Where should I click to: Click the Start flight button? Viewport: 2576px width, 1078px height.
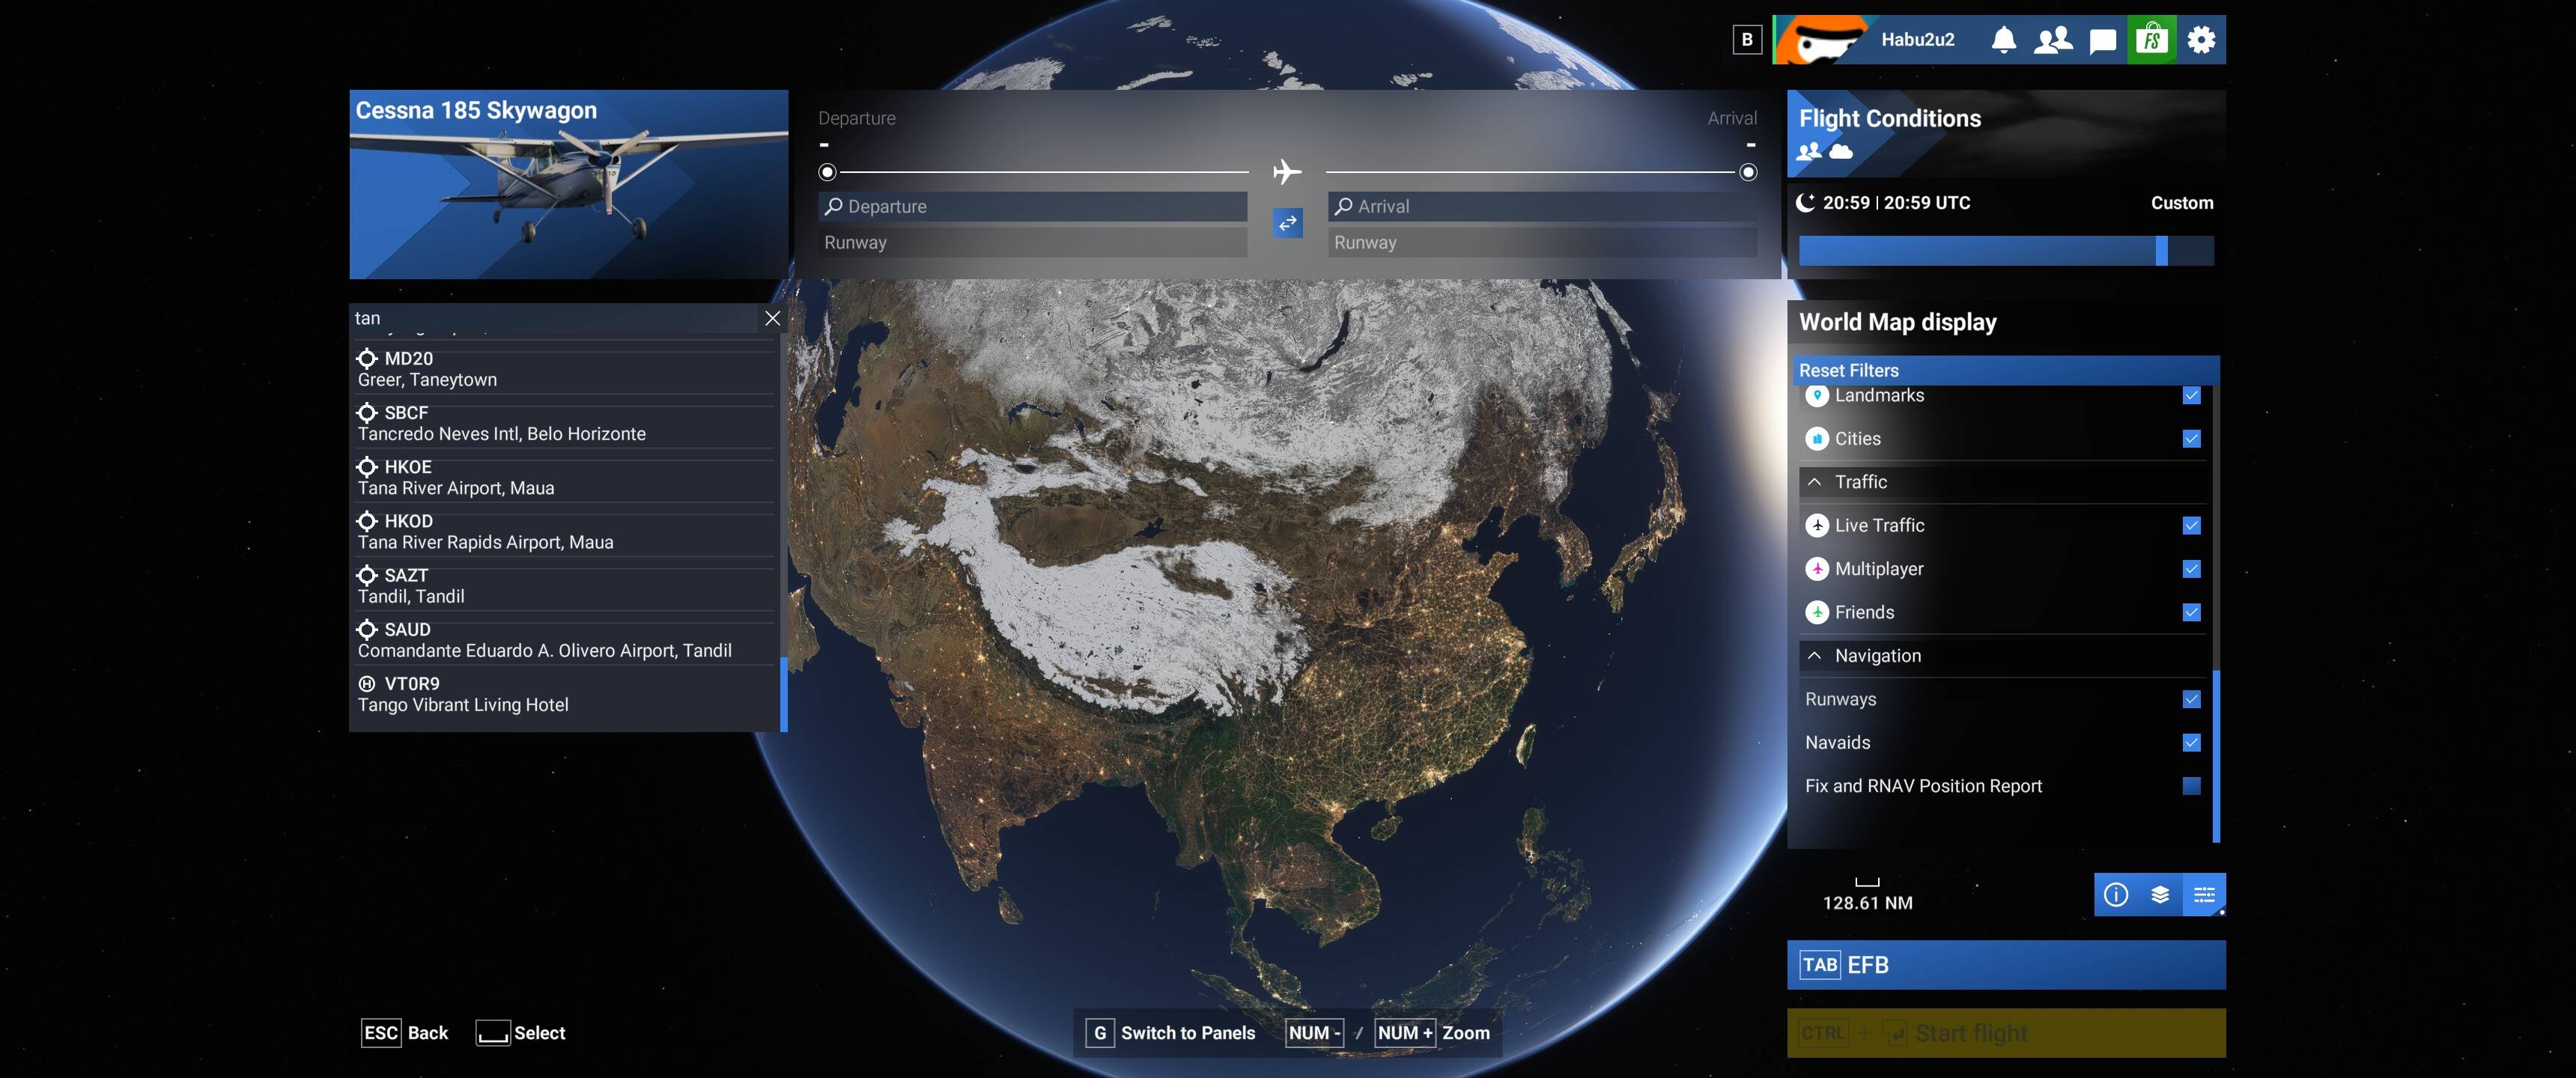[2006, 1033]
